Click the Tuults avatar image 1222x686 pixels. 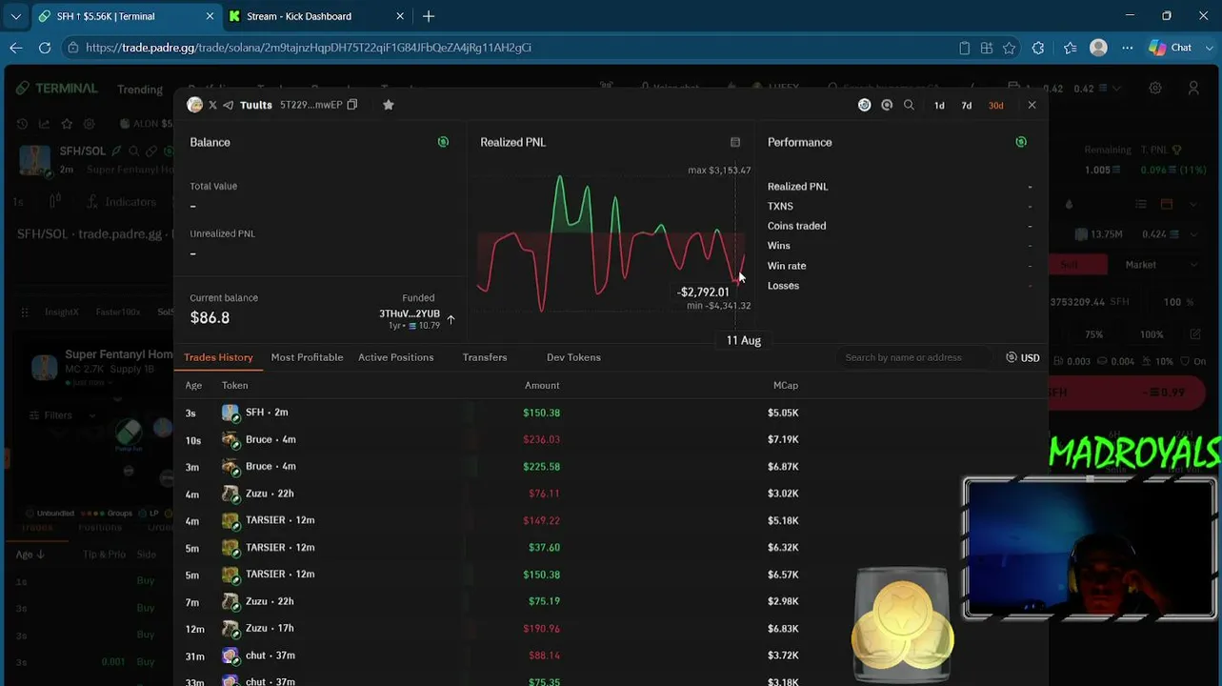click(x=195, y=105)
